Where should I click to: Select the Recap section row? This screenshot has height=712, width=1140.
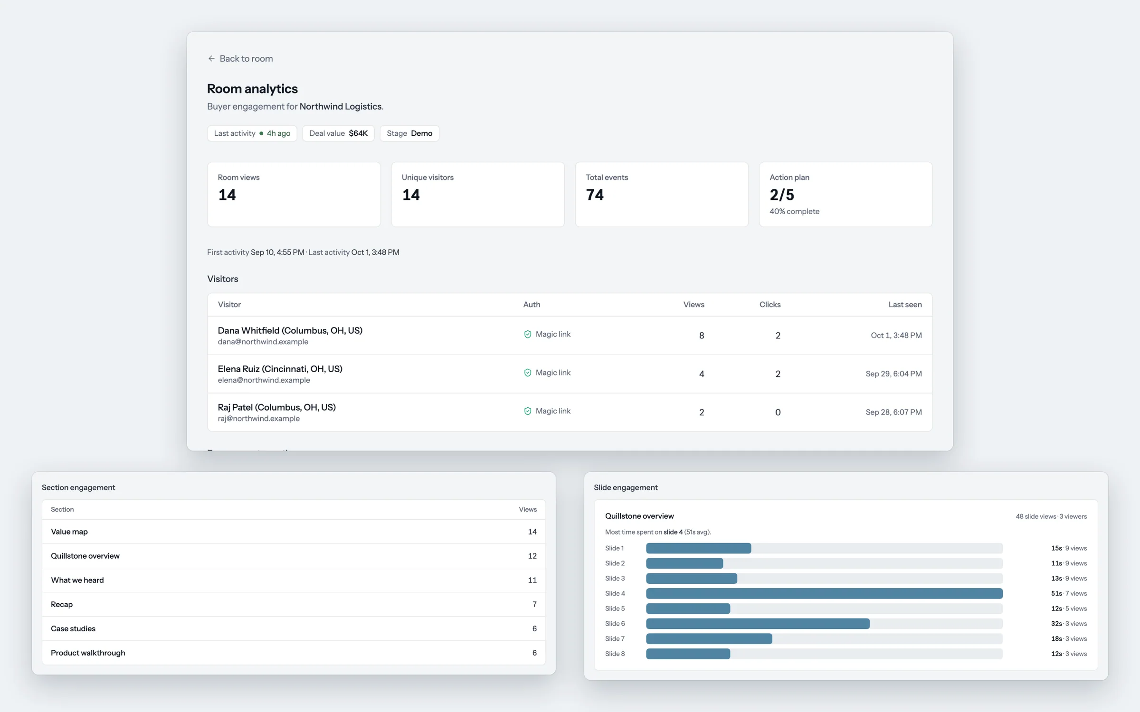click(x=294, y=604)
